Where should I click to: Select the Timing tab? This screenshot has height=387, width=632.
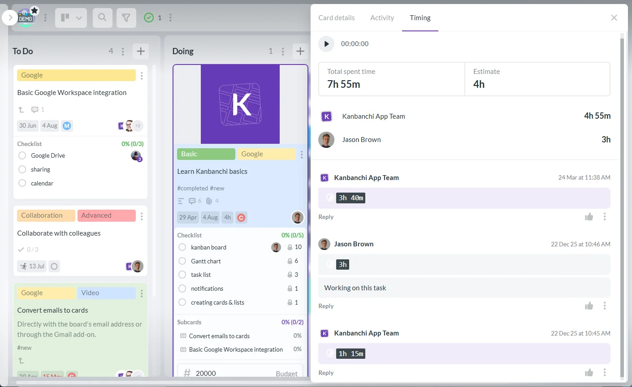click(x=420, y=18)
